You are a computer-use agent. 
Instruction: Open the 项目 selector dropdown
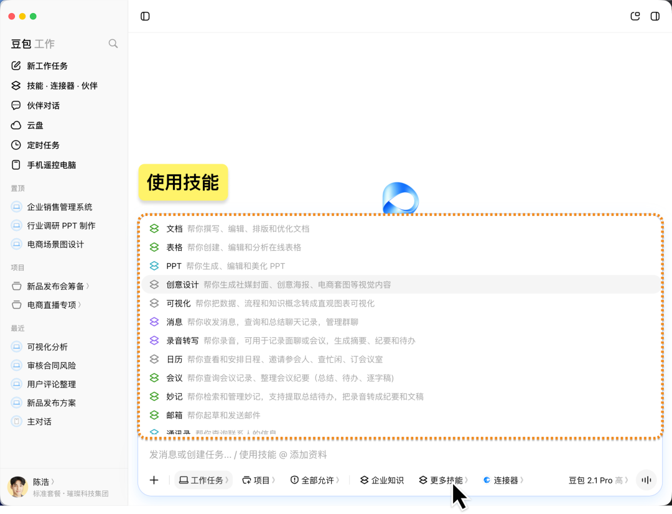coord(258,480)
